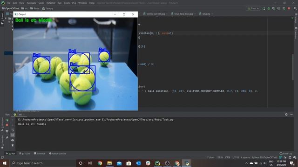This screenshot has height=167, width=298.
Task: Click OpenCVTest breadcrumb in navigation bar
Action: click(10, 8)
